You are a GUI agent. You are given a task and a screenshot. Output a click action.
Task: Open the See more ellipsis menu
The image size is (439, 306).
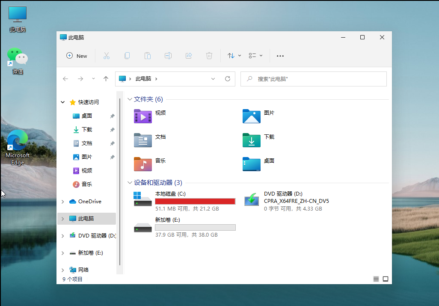point(280,56)
